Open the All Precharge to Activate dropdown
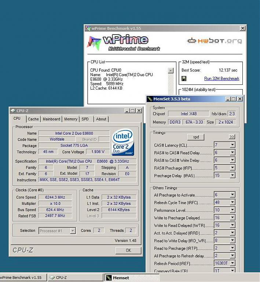Image resolution: width=260 pixels, height=282 pixels. click(x=232, y=195)
